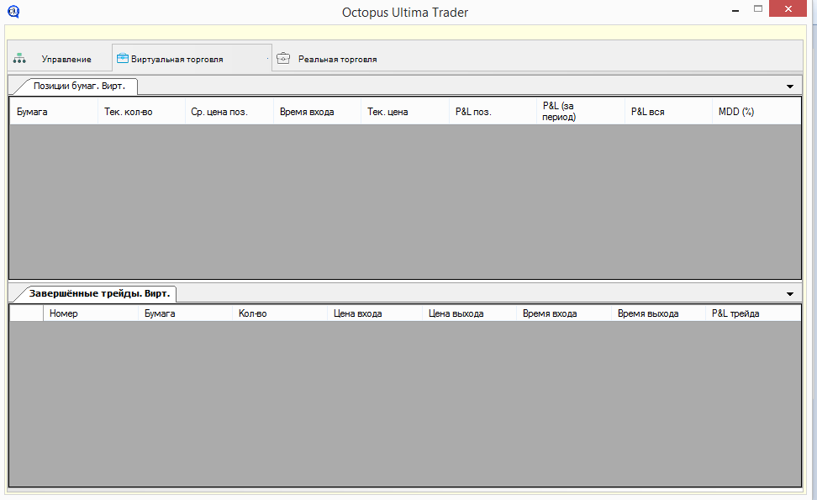The image size is (817, 500).
Task: Sort trades by Время выхода column
Action: [658, 313]
